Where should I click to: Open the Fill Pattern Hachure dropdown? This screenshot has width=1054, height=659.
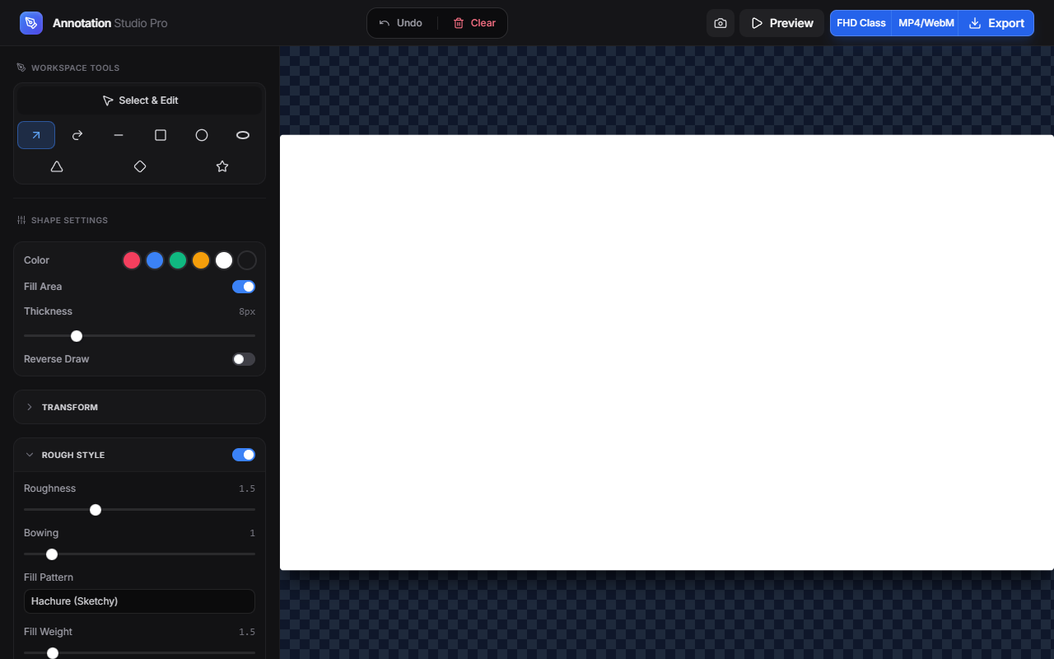[x=140, y=601]
